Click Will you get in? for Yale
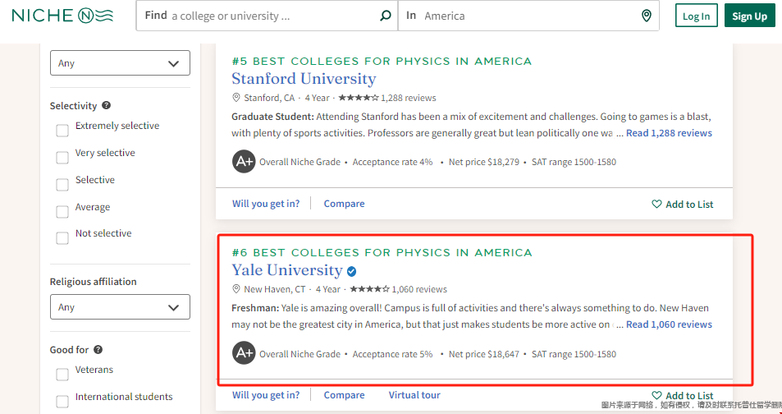Viewport: 782px width, 414px height. (266, 395)
